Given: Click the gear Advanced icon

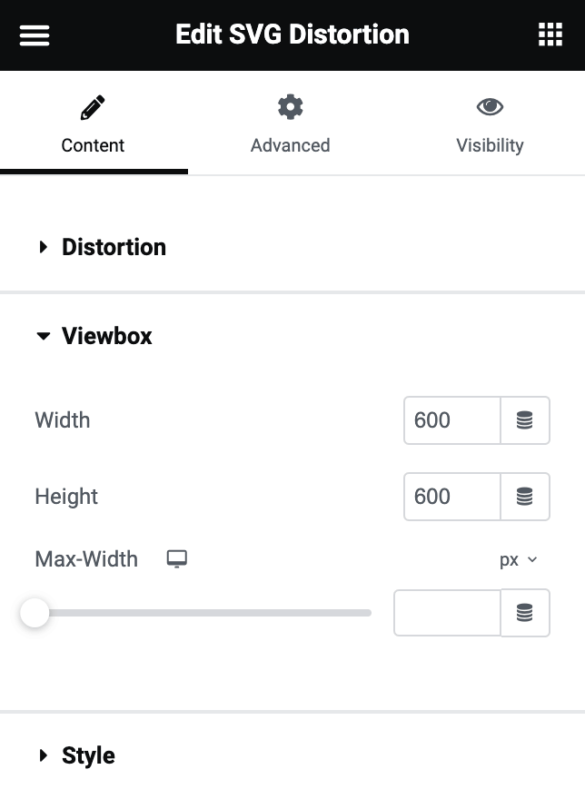Looking at the screenshot, I should click(x=290, y=107).
